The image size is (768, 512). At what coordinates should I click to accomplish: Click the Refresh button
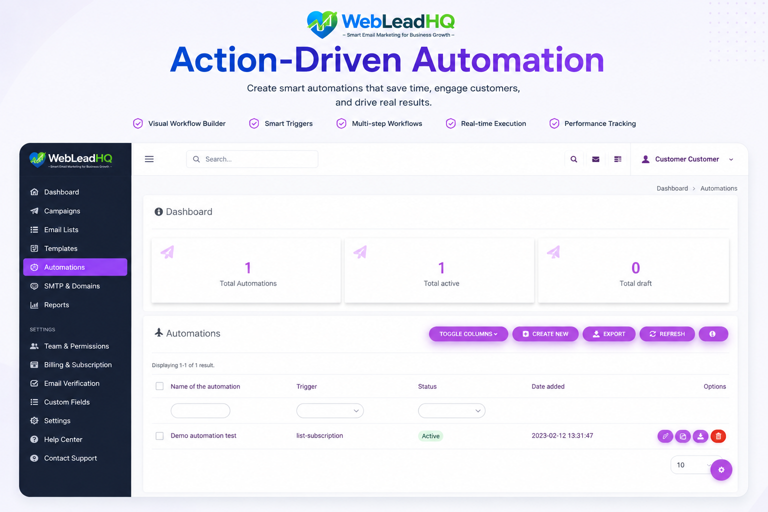point(667,334)
